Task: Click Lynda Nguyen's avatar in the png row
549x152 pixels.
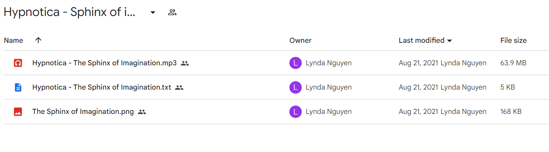Action: click(x=296, y=112)
